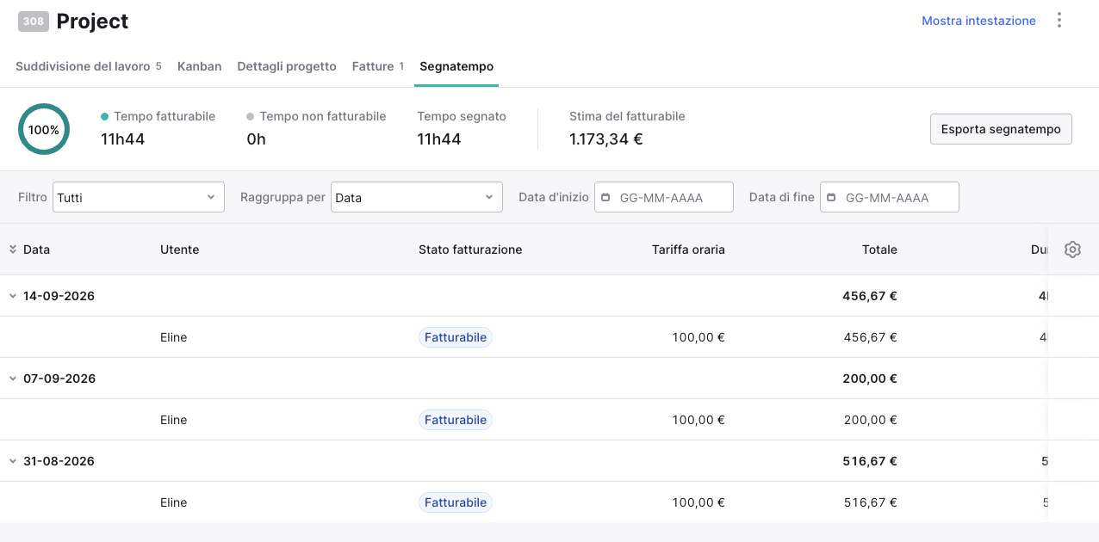Open the three-dot more options menu
Screen dimensions: 1099x542
[1059, 21]
